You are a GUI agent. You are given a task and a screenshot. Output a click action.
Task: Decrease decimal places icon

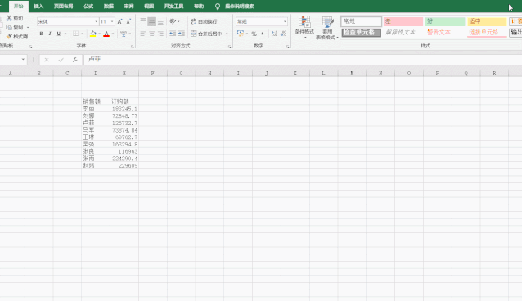pyautogui.click(x=284, y=34)
